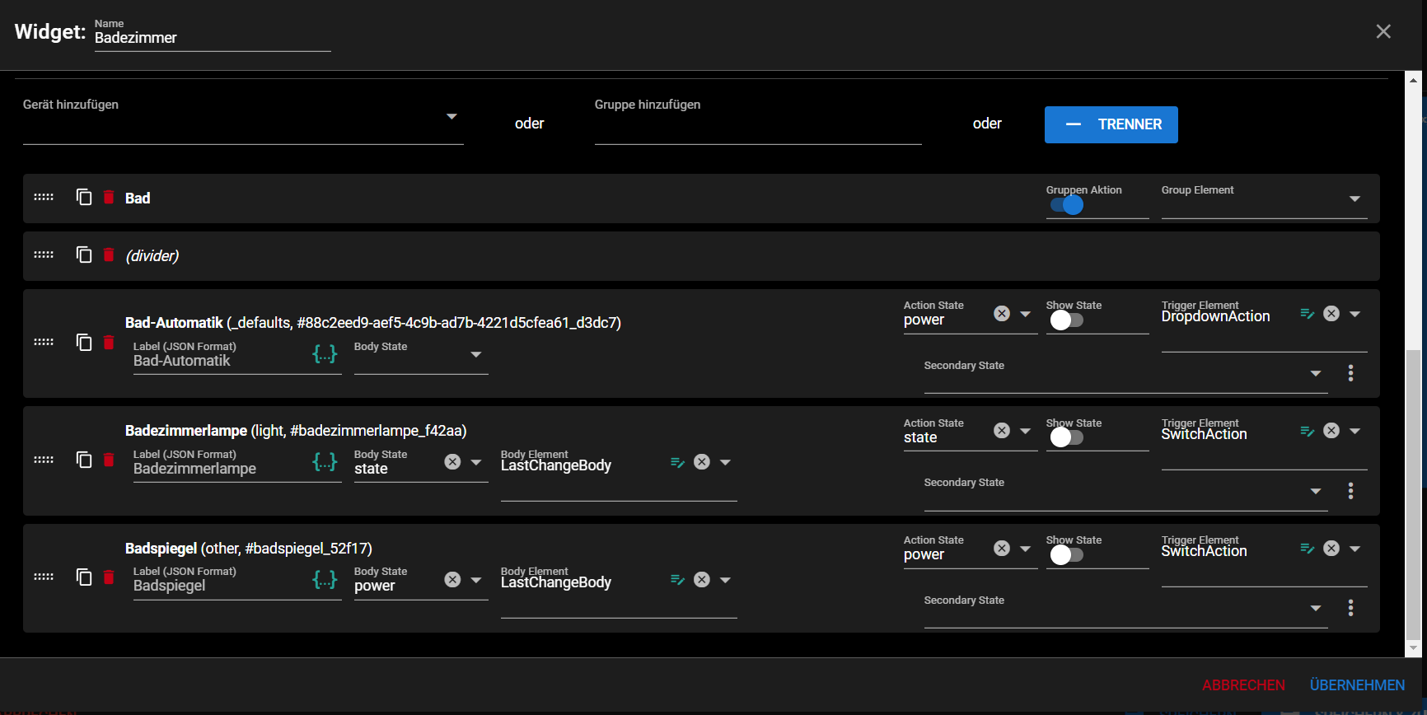This screenshot has height=715, width=1427.
Task: Cancel with ABBRECHEN
Action: point(1243,685)
